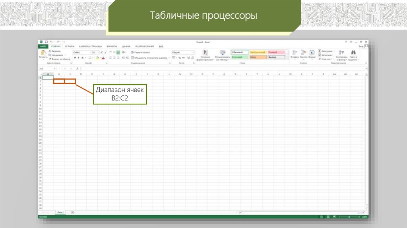Click the Sort and Filter icon
Viewport: 407px width, 228px height.
coord(341,53)
